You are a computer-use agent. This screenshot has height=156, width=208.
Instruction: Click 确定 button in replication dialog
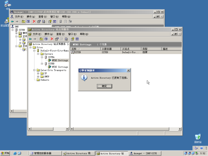tap(104, 86)
